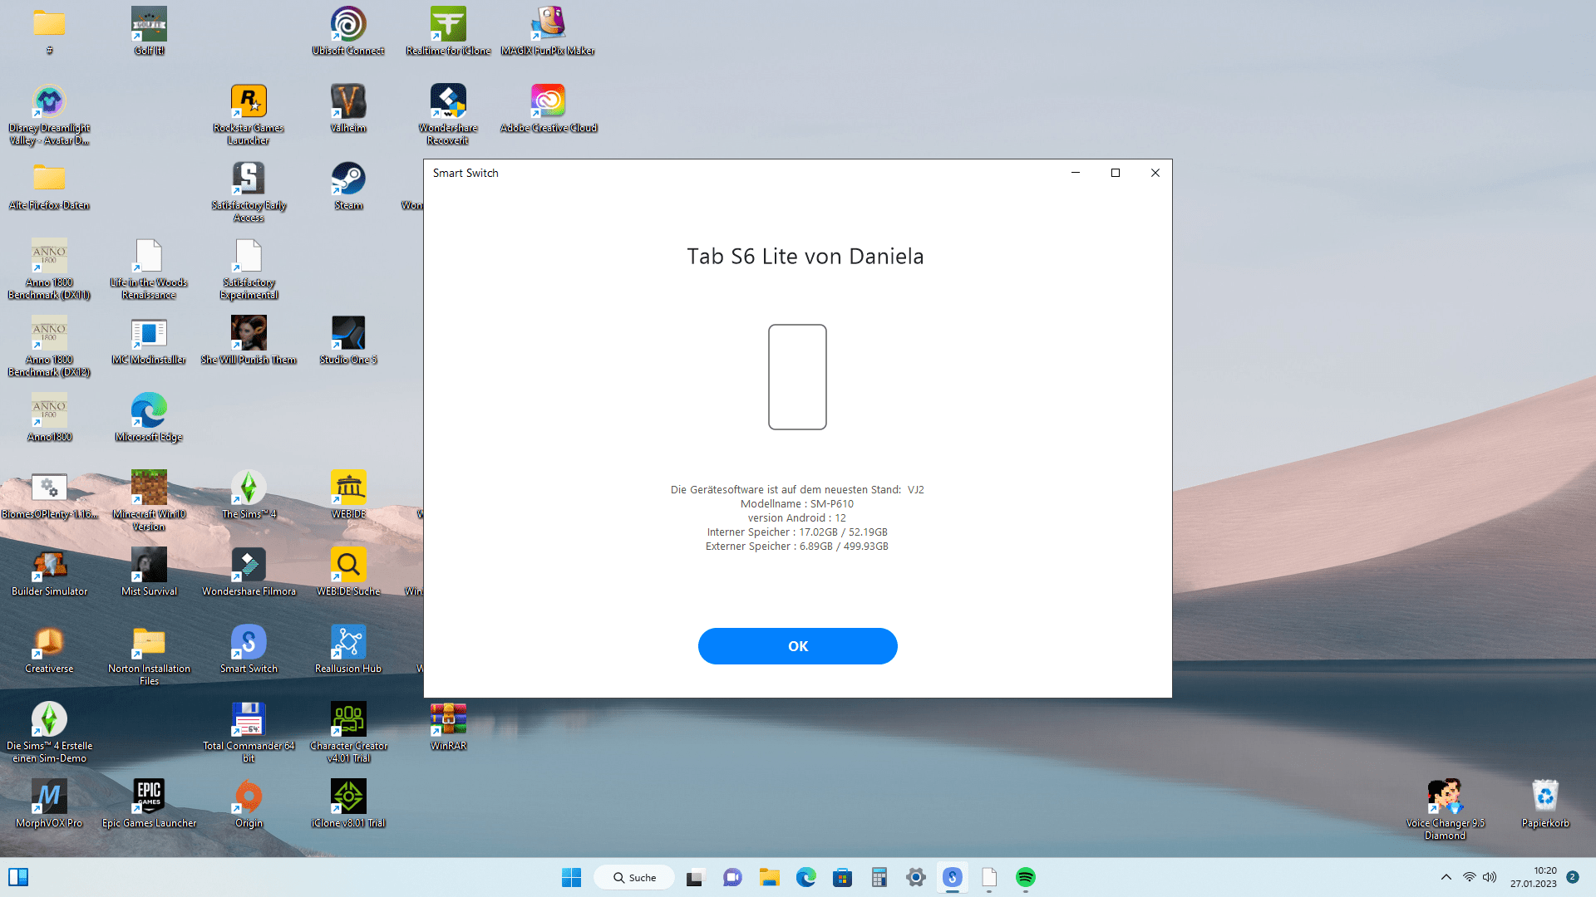Image resolution: width=1596 pixels, height=897 pixels.
Task: Open the Calculator taskbar icon
Action: [x=879, y=877]
